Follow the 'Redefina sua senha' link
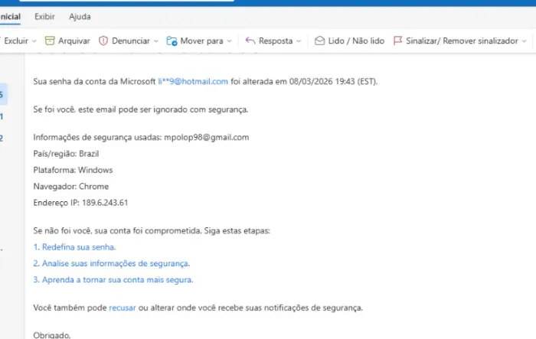 (x=74, y=247)
